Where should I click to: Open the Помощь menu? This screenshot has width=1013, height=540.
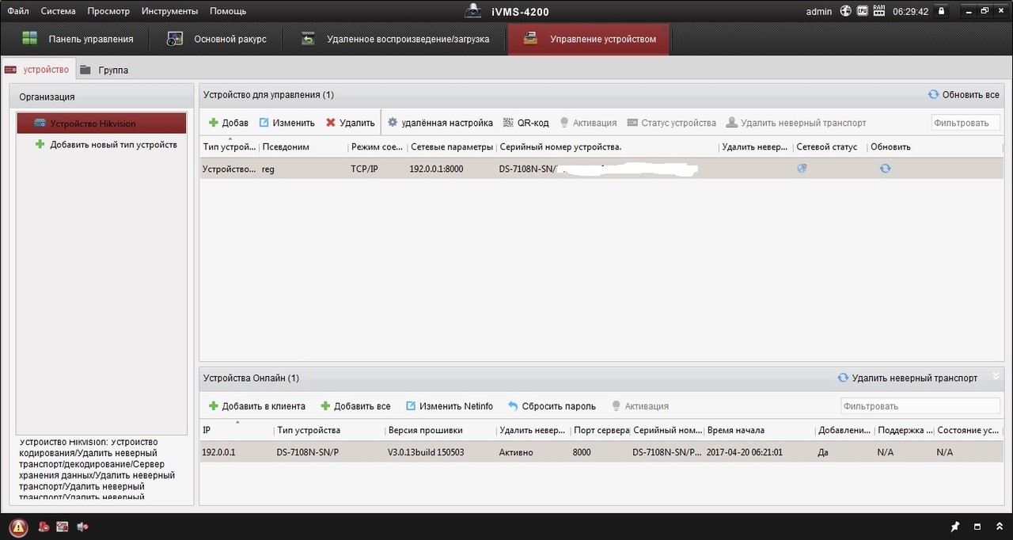point(228,11)
